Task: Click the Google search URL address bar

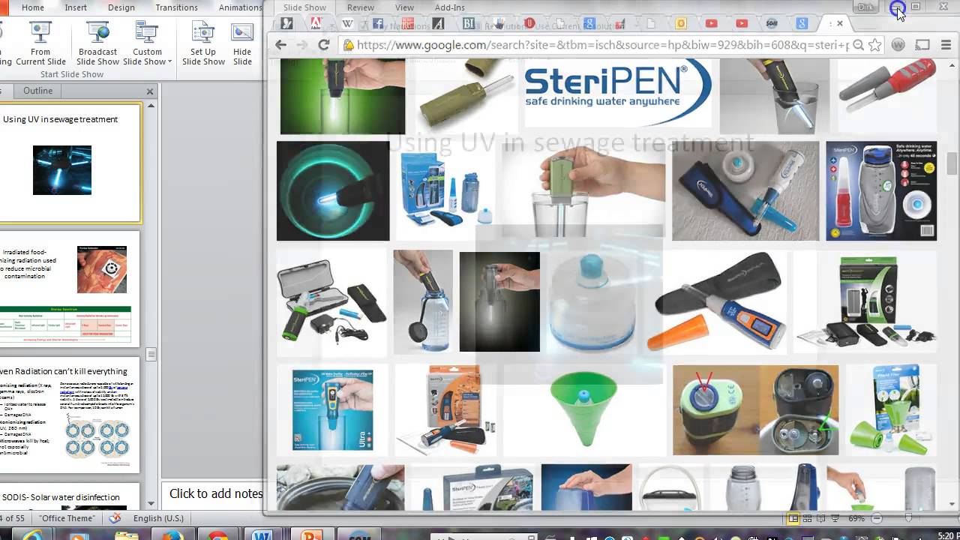Action: (596, 45)
